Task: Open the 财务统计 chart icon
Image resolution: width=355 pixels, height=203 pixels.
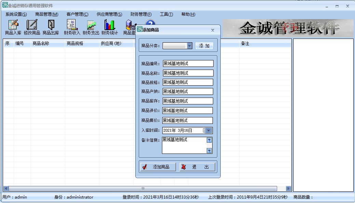Action: [110, 27]
